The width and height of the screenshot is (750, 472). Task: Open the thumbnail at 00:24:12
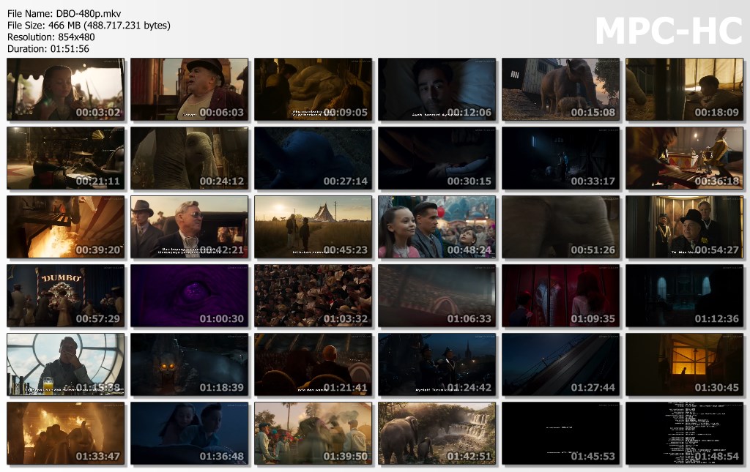coord(190,158)
